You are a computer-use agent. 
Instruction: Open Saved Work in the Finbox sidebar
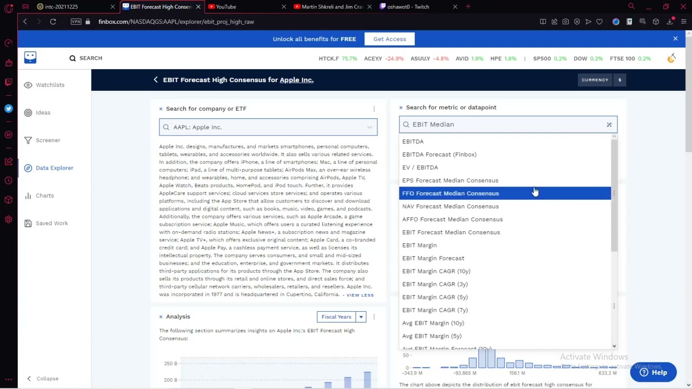pyautogui.click(x=46, y=223)
